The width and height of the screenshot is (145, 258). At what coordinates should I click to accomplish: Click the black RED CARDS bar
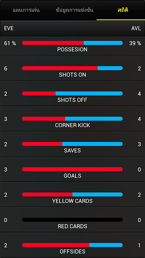point(72,220)
